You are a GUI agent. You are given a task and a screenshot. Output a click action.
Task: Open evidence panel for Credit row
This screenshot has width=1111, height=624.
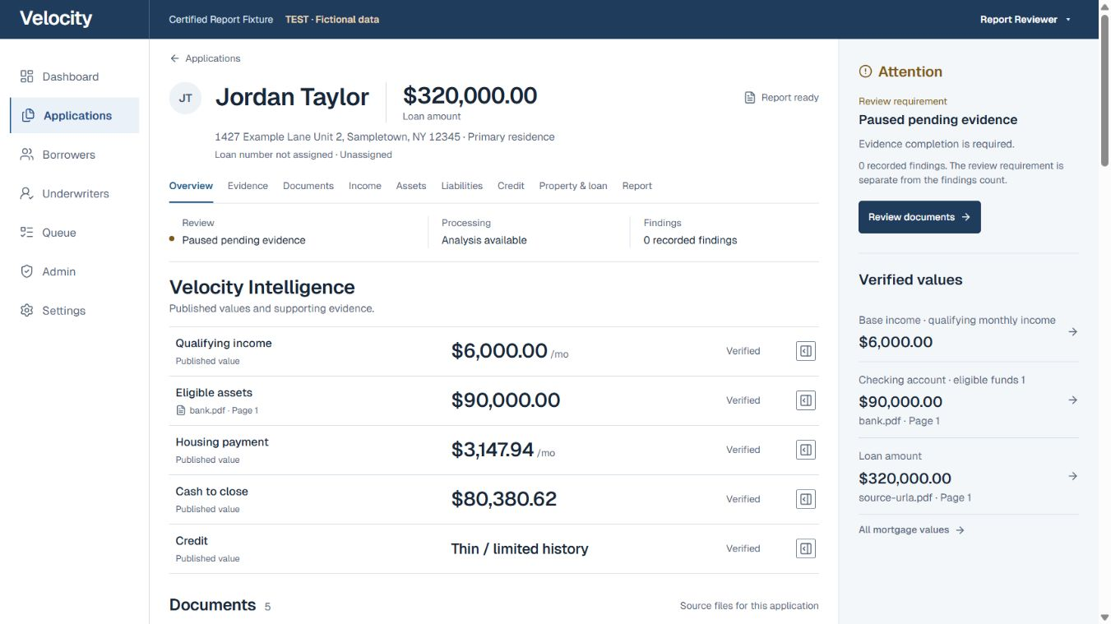[x=806, y=548]
